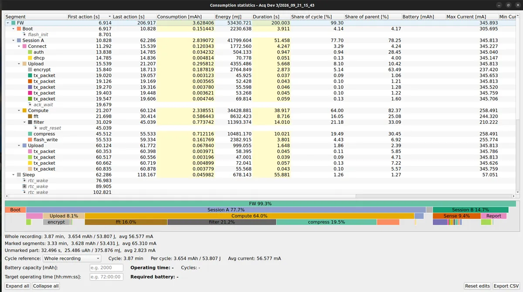
Task: Click the flash_write row color icon
Action: [30, 139]
